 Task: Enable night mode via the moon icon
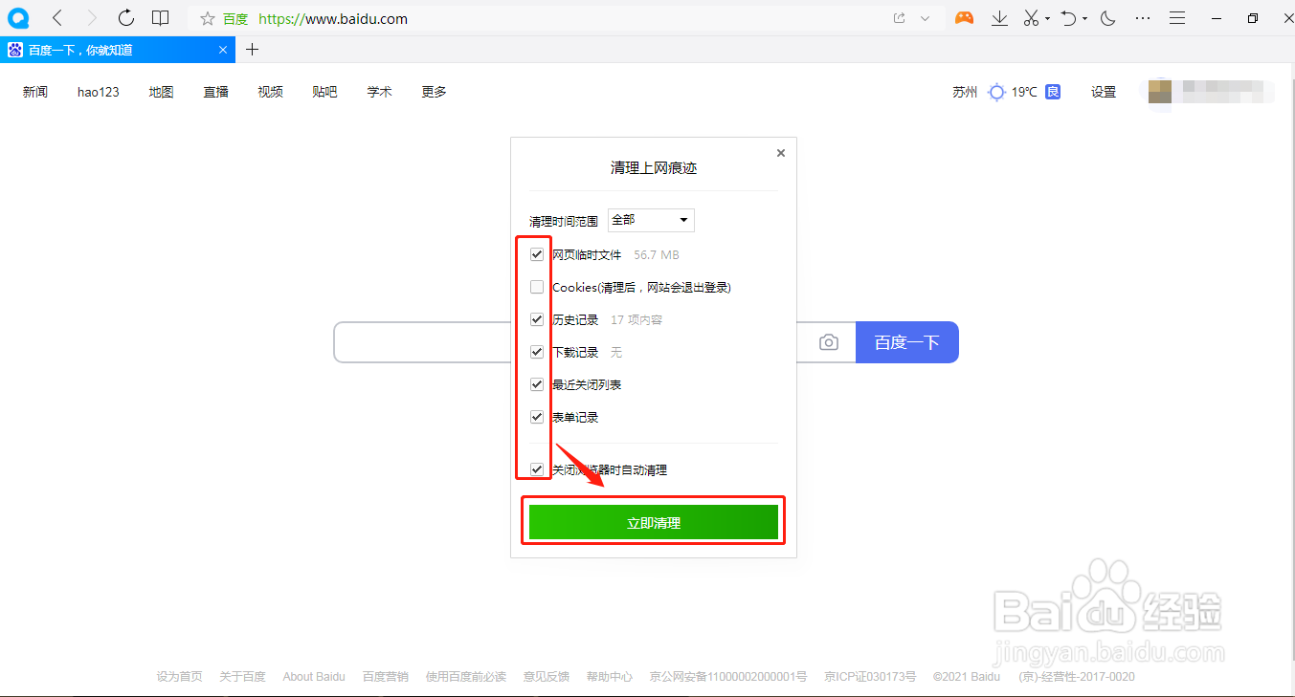click(x=1105, y=17)
